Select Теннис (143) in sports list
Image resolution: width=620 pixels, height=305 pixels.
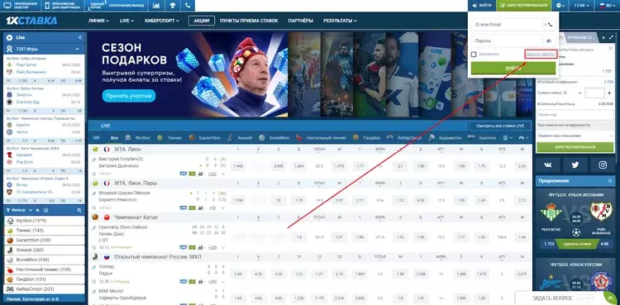(x=45, y=231)
